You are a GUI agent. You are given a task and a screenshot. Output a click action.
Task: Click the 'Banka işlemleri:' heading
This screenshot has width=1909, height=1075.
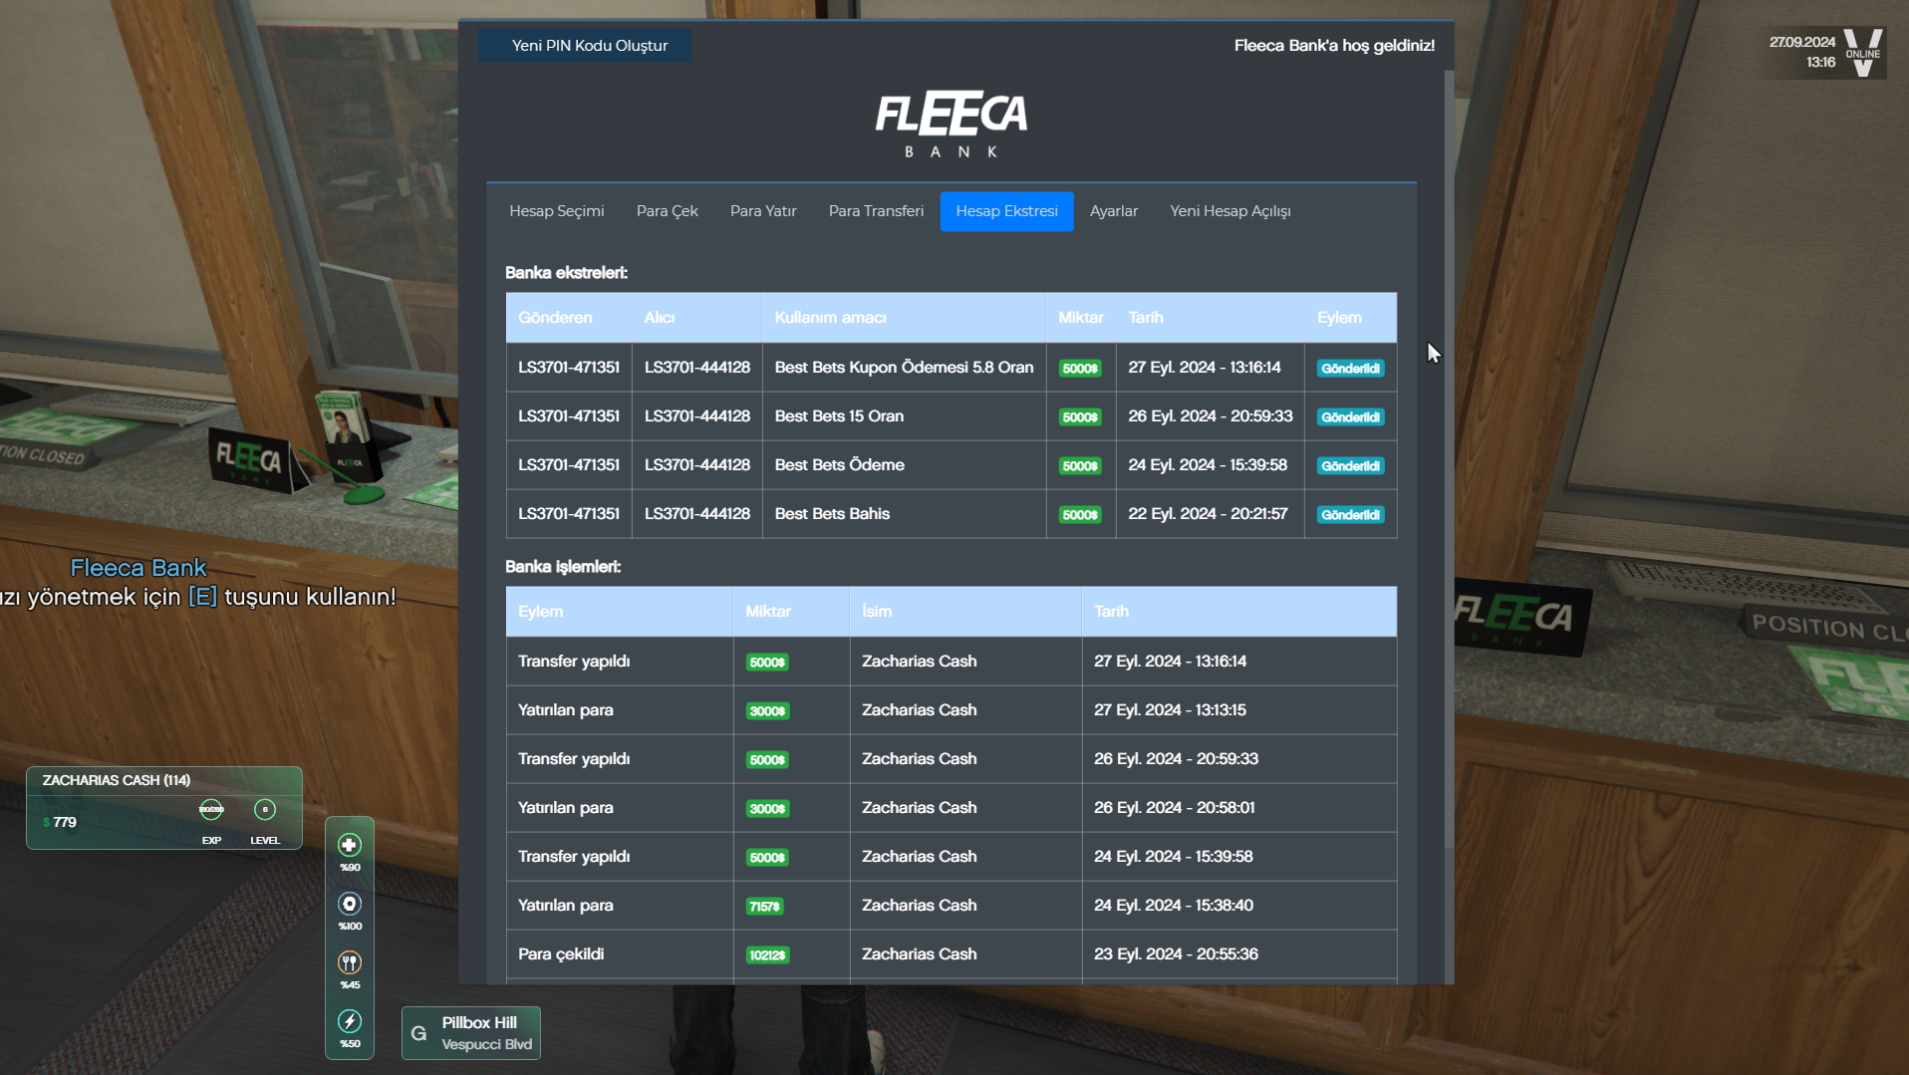click(563, 567)
